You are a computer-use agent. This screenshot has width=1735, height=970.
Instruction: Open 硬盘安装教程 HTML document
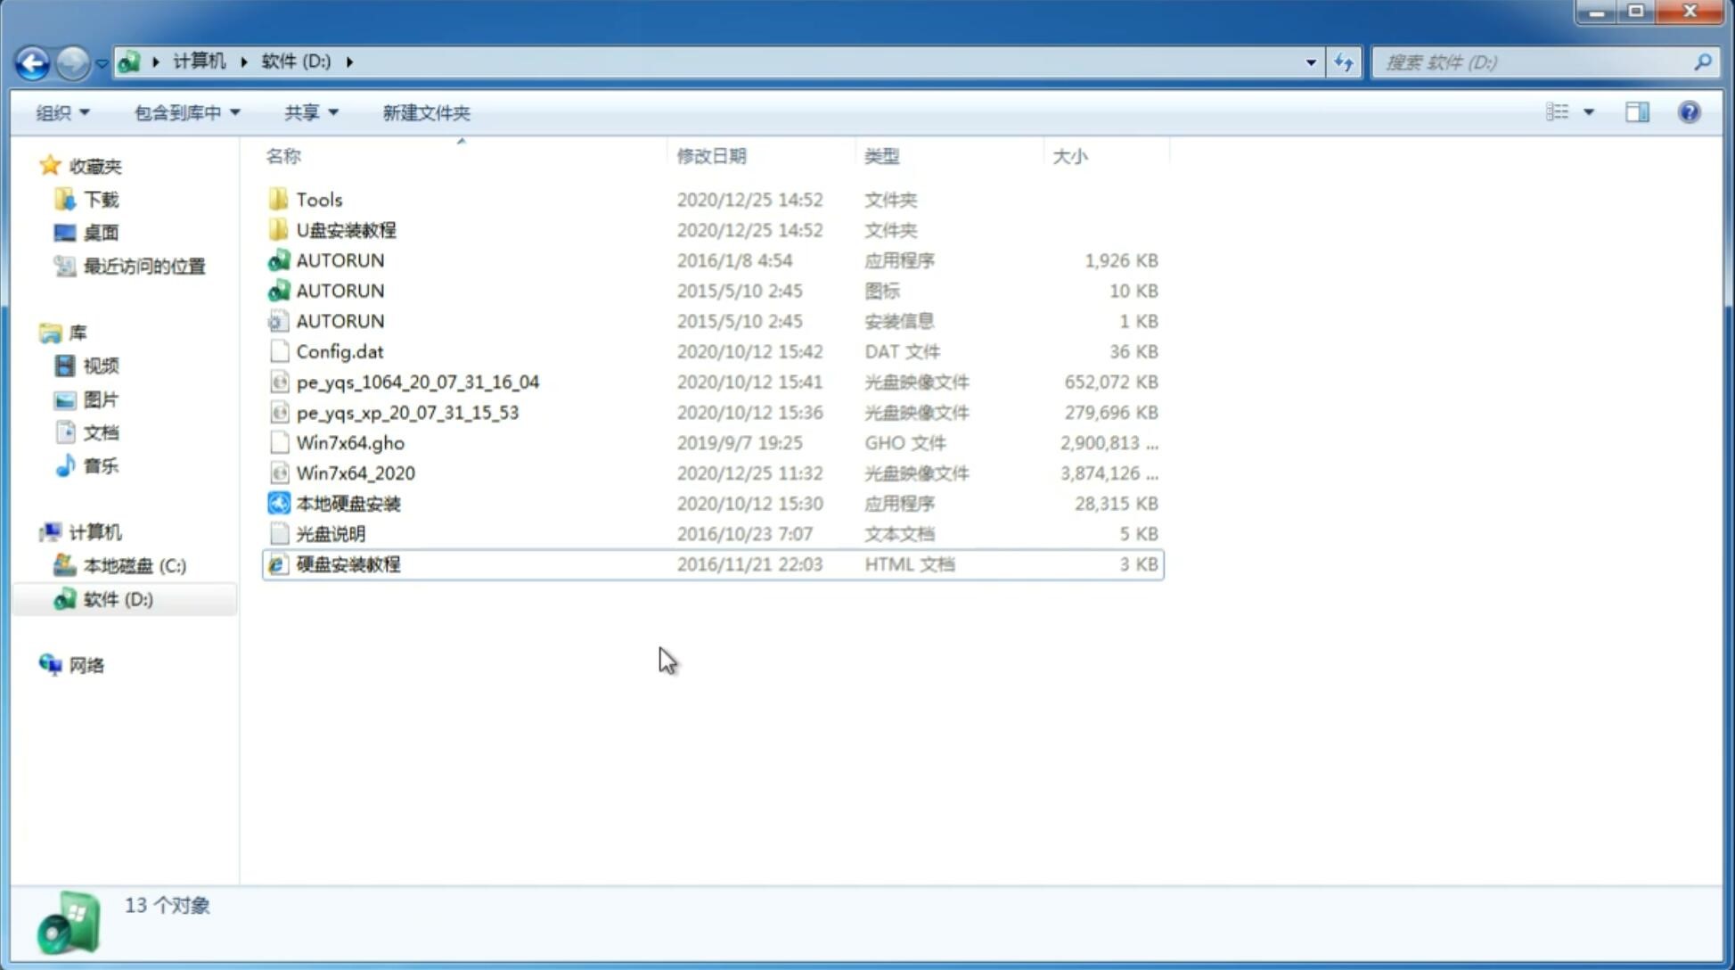pos(348,563)
